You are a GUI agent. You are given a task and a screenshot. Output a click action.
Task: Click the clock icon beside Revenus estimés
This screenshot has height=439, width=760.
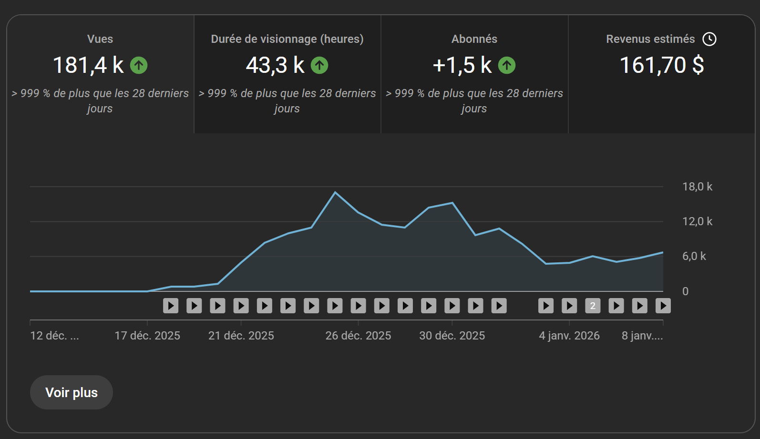coord(709,39)
